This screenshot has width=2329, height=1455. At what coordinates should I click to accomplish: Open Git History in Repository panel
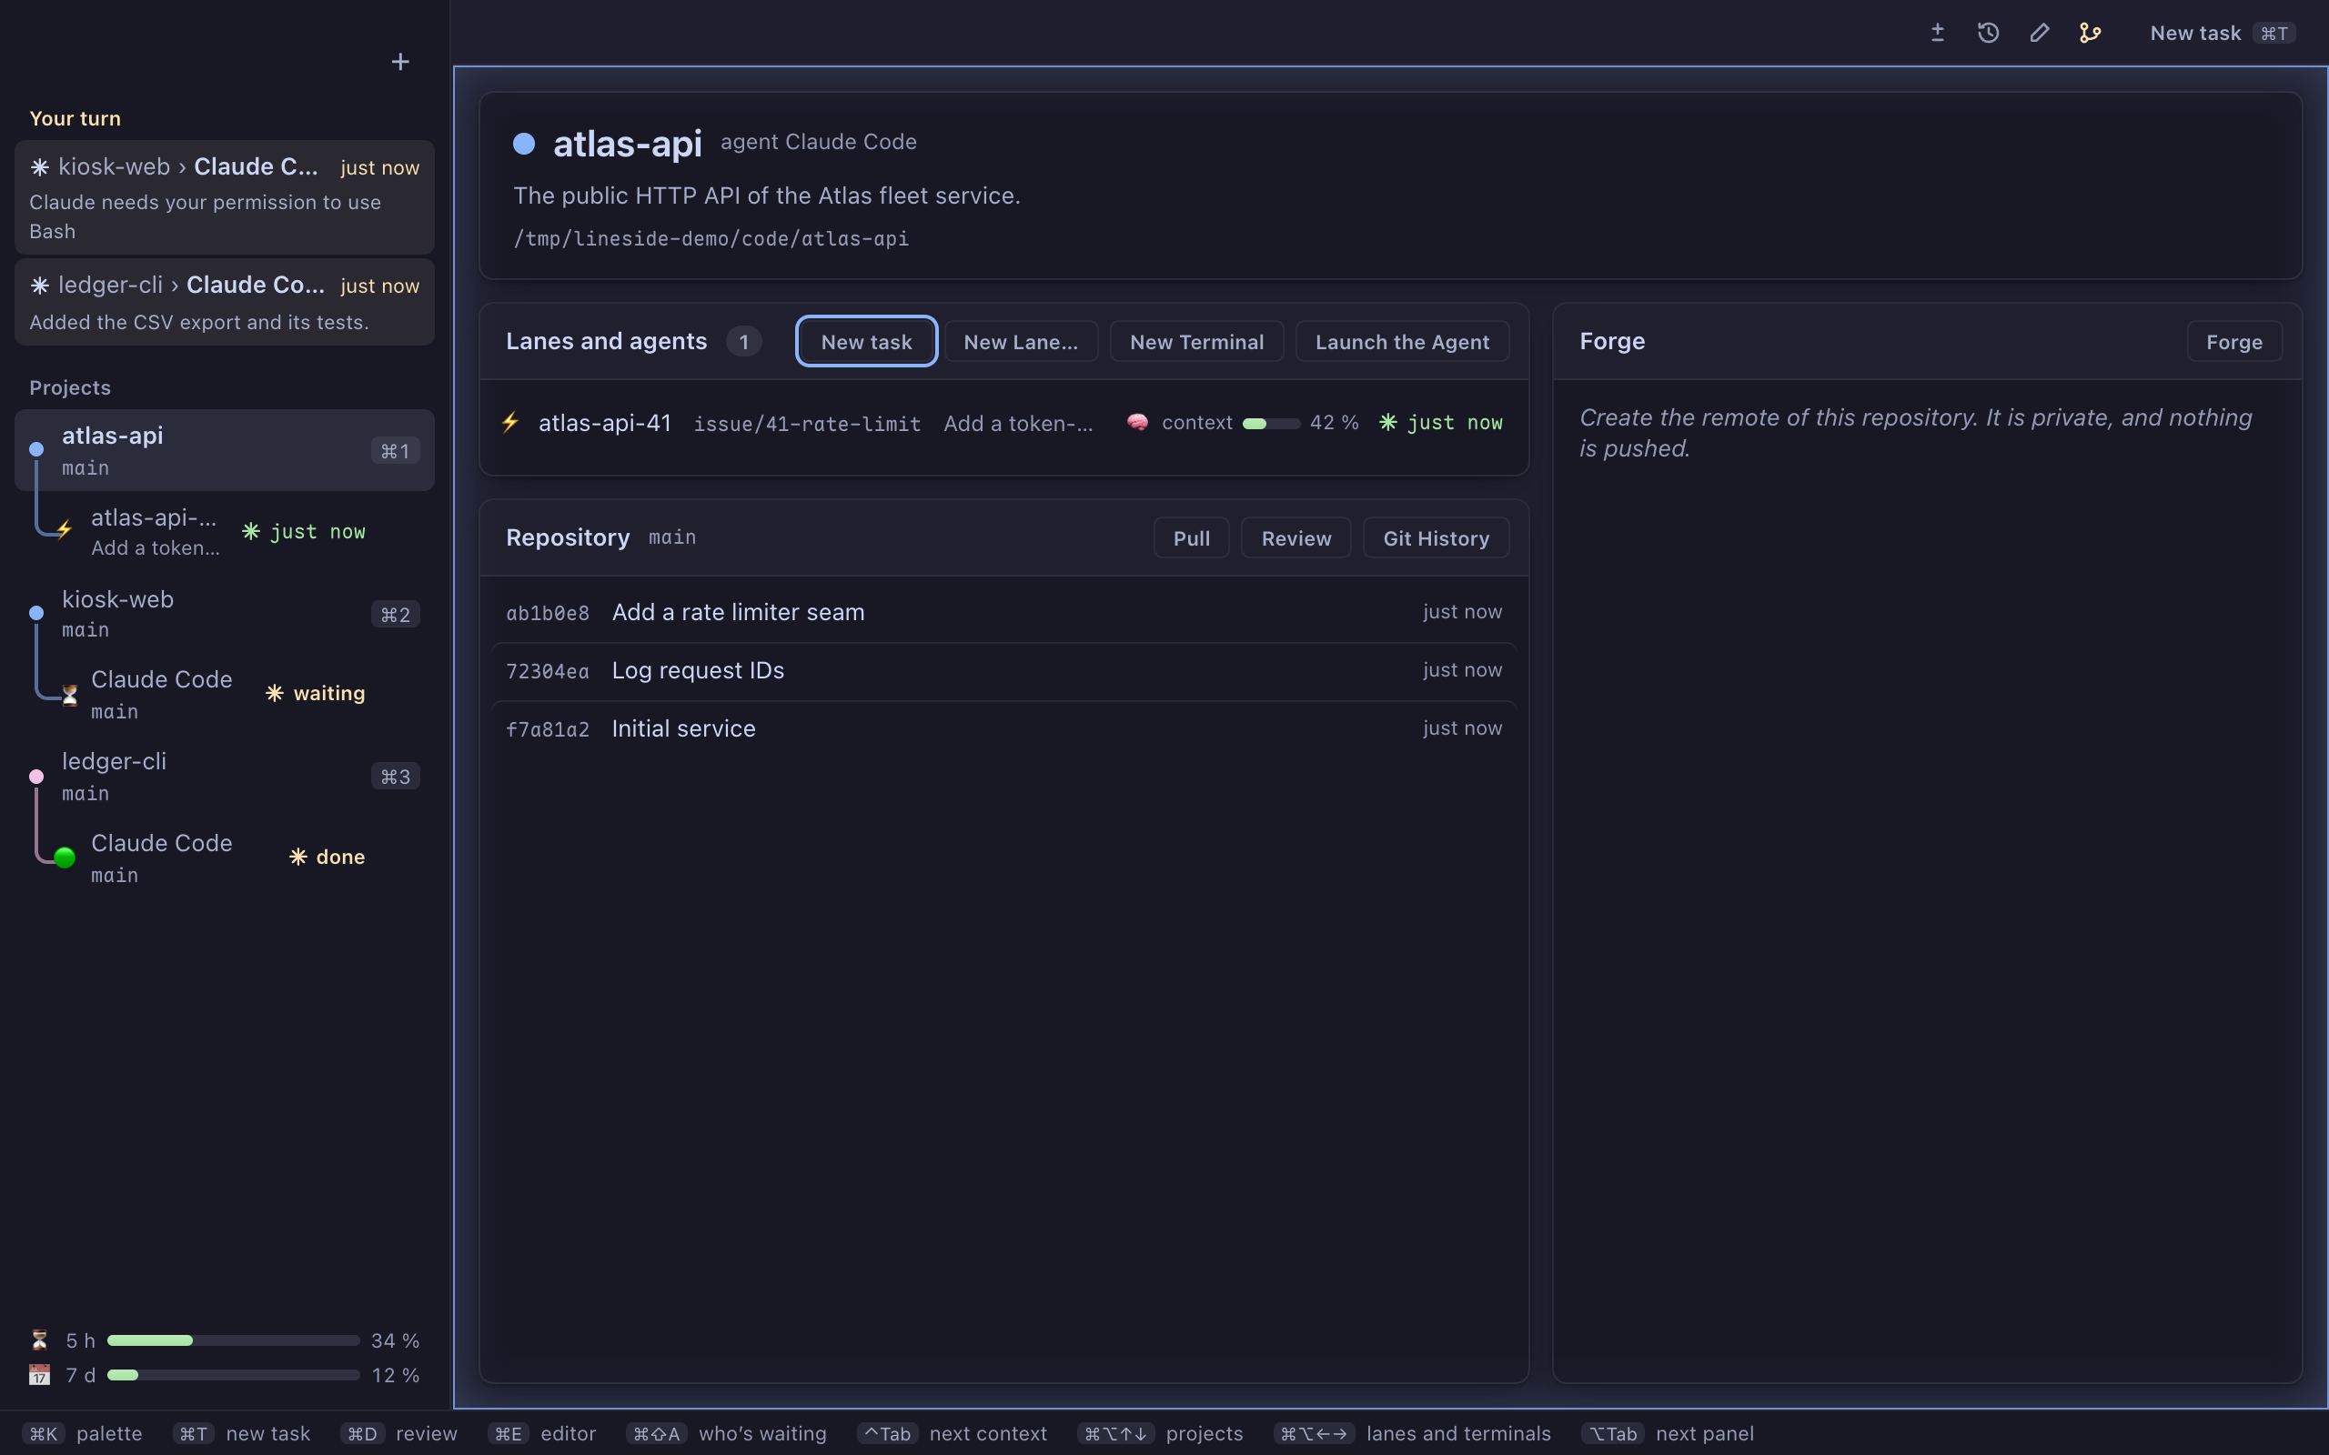tap(1436, 538)
